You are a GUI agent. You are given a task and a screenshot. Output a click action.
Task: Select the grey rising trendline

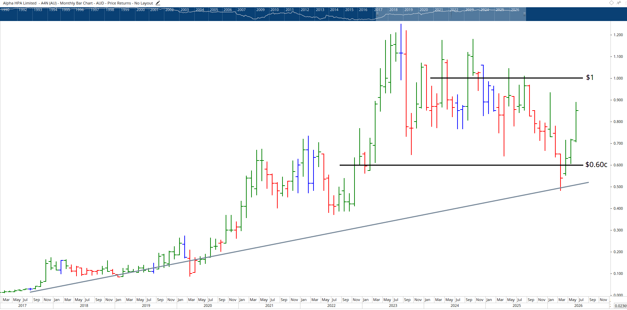coord(309,237)
